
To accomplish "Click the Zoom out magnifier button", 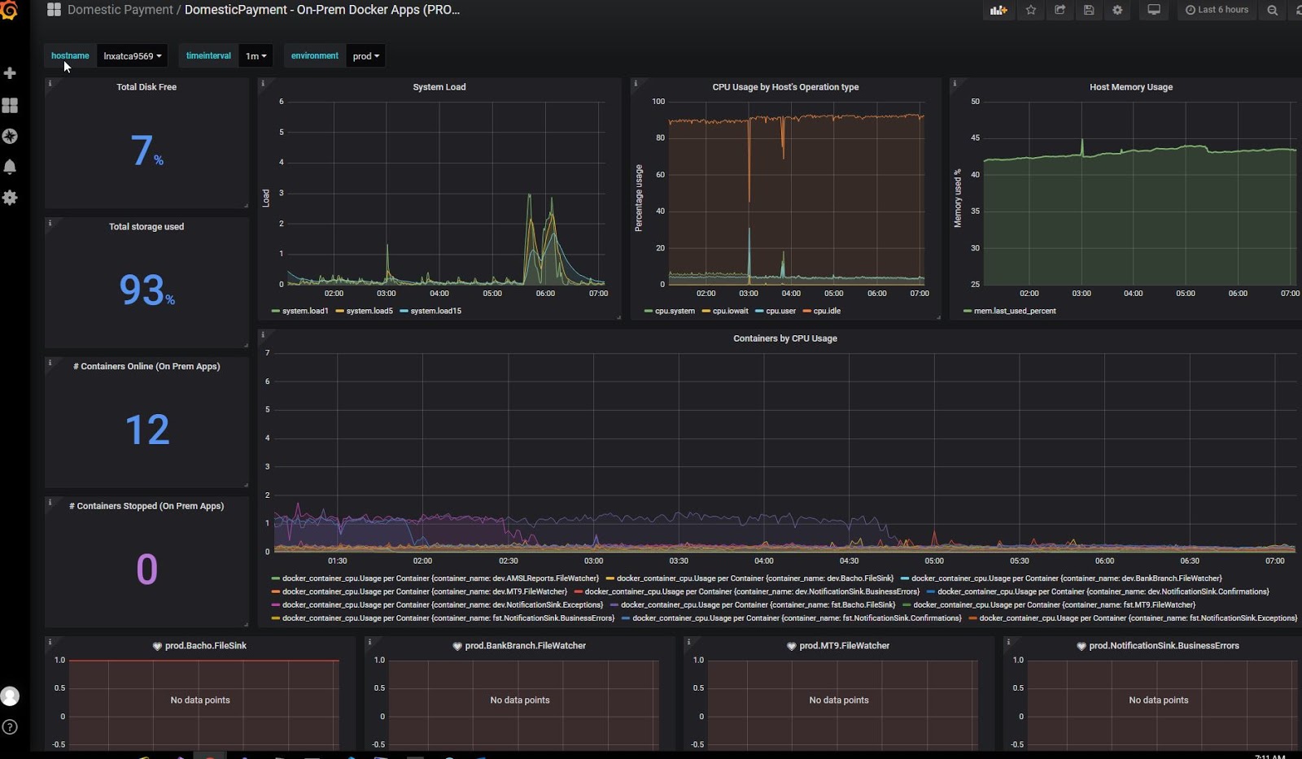I will [x=1272, y=11].
